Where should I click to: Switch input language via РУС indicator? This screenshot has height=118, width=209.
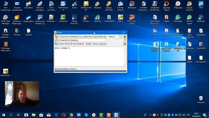tap(188, 115)
